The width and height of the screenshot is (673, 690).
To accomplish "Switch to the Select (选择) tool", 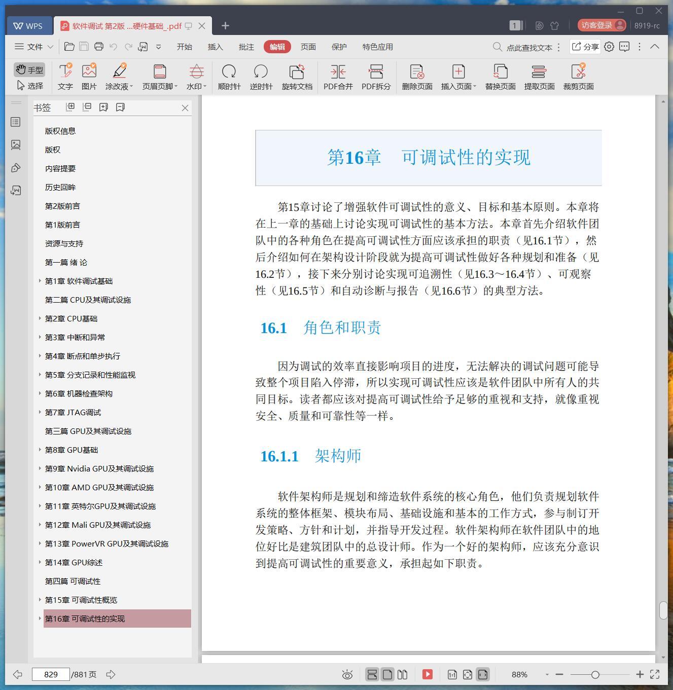I will [x=29, y=86].
